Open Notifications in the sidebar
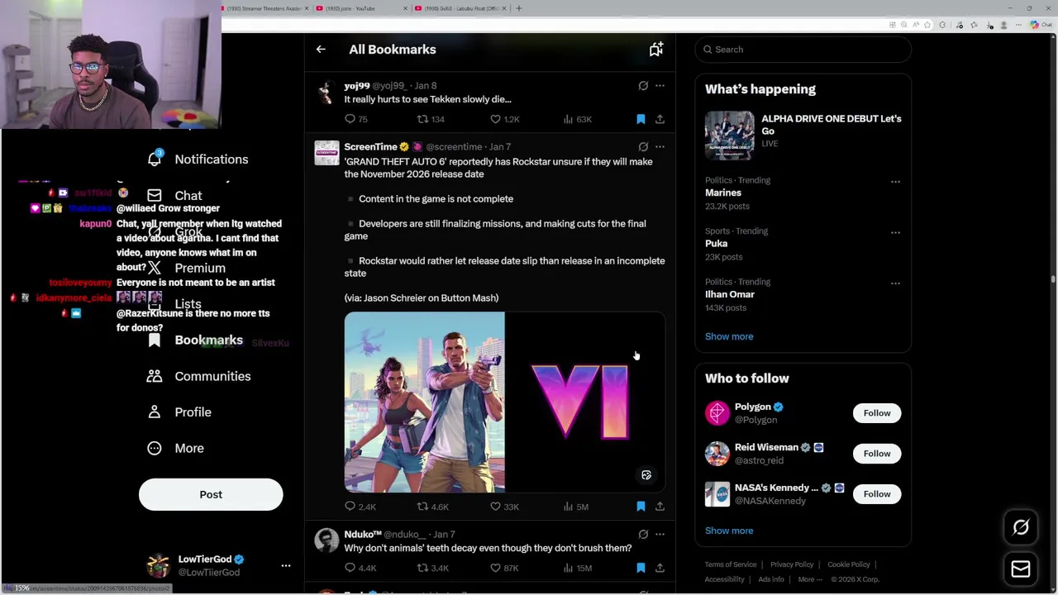This screenshot has width=1058, height=595. tap(198, 159)
